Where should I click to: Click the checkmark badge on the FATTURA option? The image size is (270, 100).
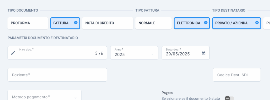[76, 23]
